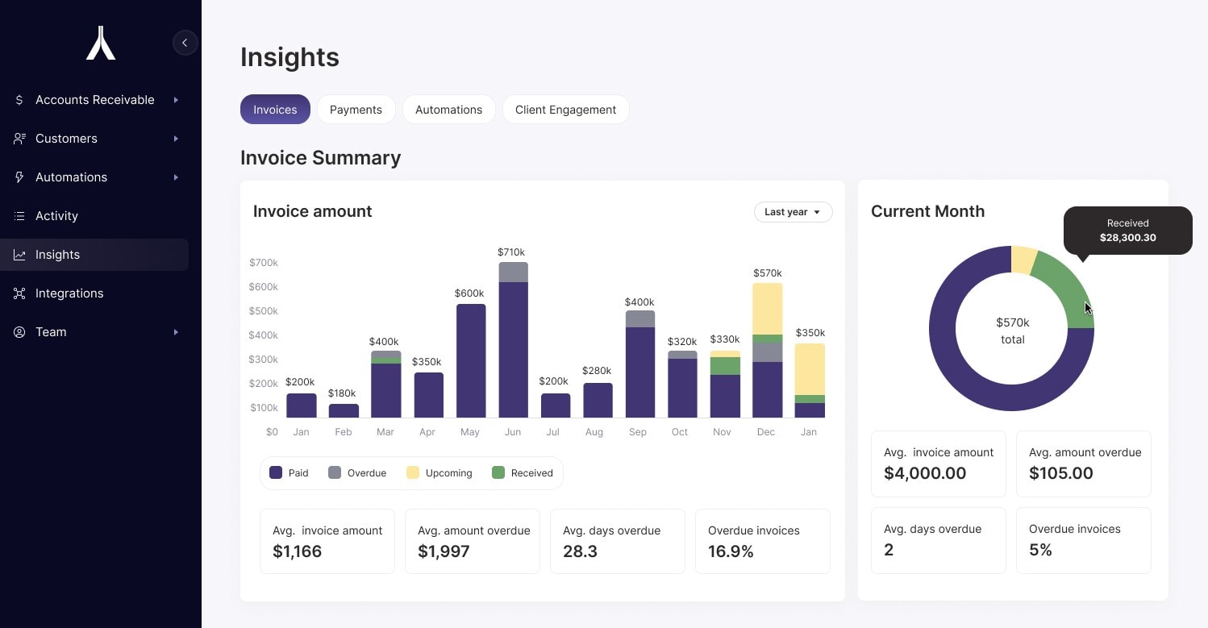Select the Automations tab pill
The height and width of the screenshot is (628, 1208).
[x=448, y=110]
